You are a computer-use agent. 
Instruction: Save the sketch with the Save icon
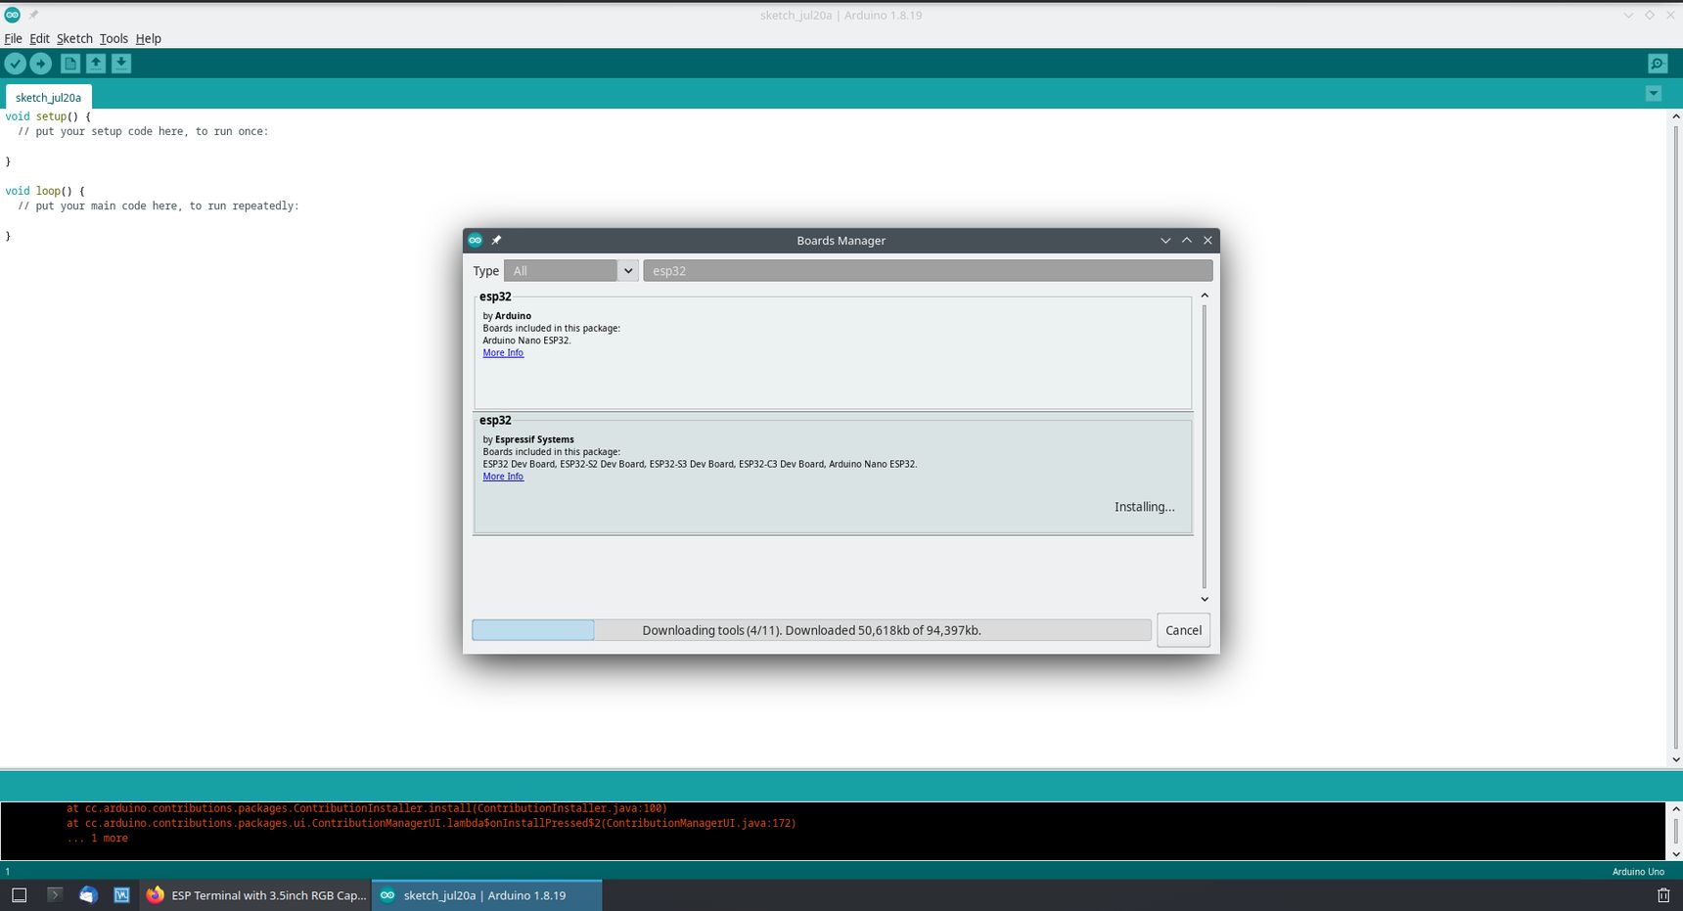point(121,64)
